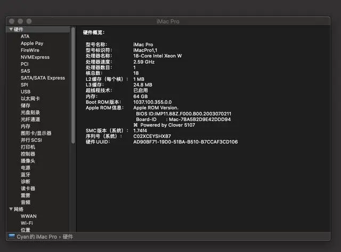Viewport: 341px width, 252px height.
Task: Open the 打印机 entry
Action: coord(28,147)
